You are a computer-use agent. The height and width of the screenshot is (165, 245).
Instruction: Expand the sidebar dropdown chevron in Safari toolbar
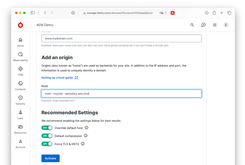pyautogui.click(x=38, y=13)
